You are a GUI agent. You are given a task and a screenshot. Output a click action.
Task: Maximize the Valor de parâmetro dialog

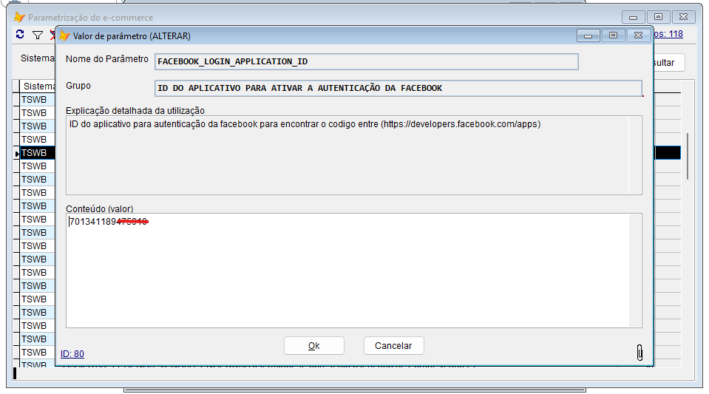point(613,35)
